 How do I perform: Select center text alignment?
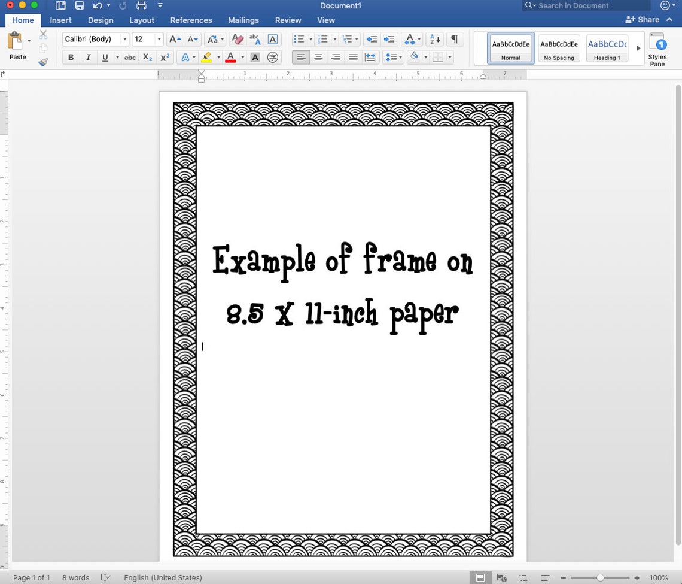(318, 58)
